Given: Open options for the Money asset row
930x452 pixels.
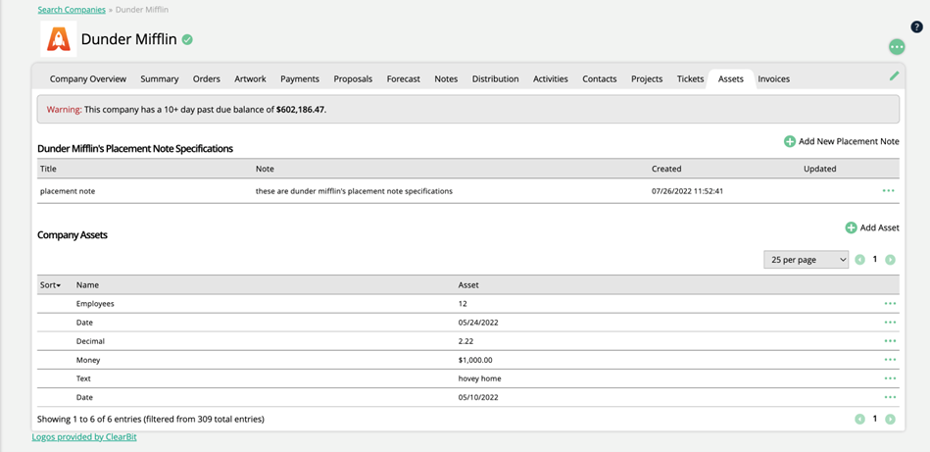Looking at the screenshot, I should 890,360.
